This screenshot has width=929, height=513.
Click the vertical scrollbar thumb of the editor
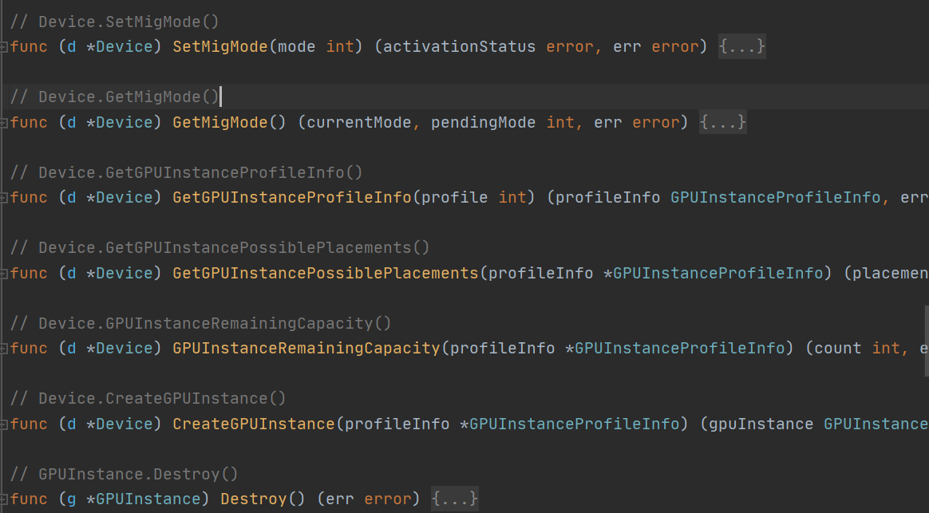point(927,341)
